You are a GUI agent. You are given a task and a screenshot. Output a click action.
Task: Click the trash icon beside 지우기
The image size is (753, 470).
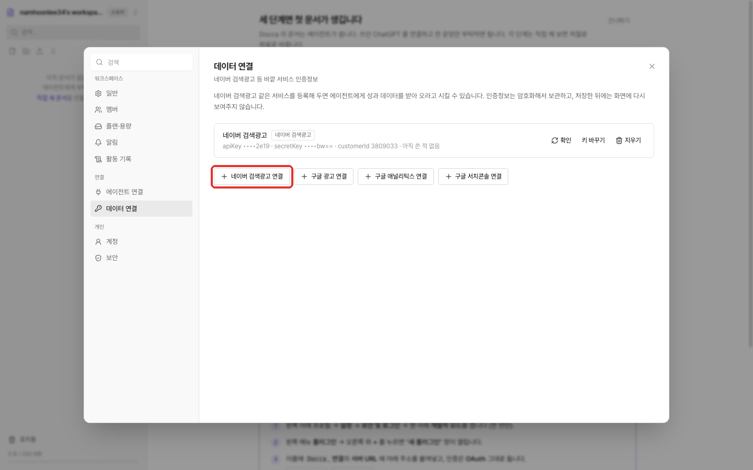[619, 140]
